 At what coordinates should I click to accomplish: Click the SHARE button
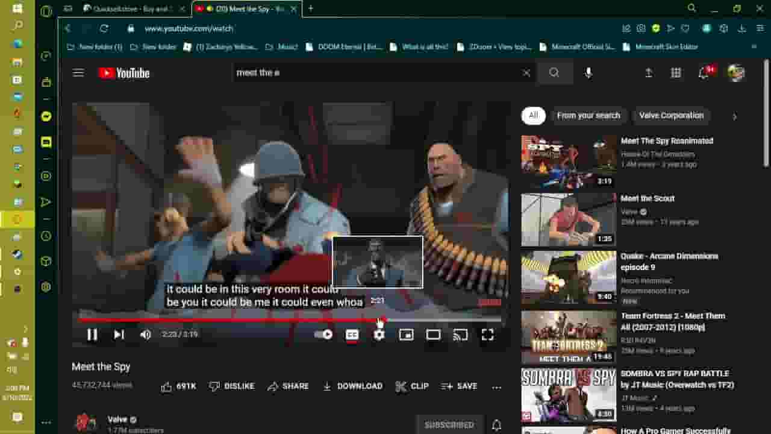288,386
